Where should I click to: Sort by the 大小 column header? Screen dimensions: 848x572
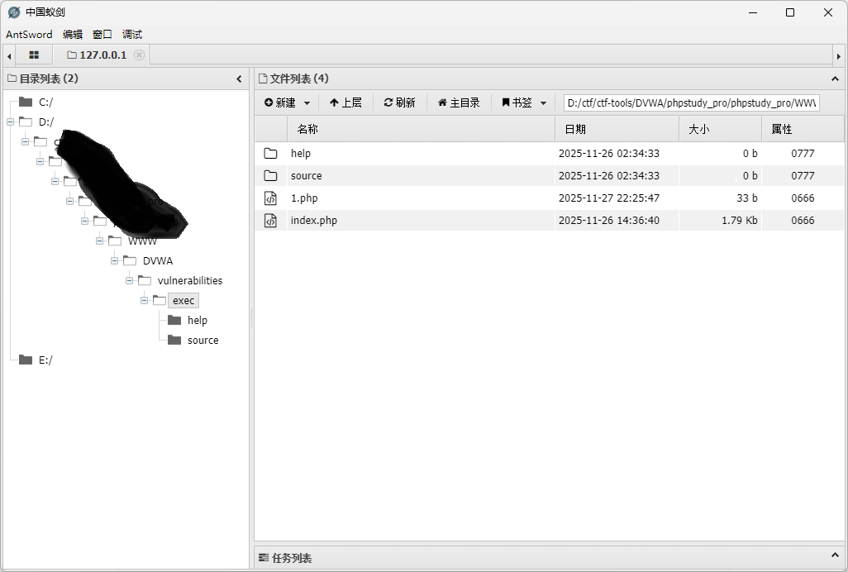(721, 129)
